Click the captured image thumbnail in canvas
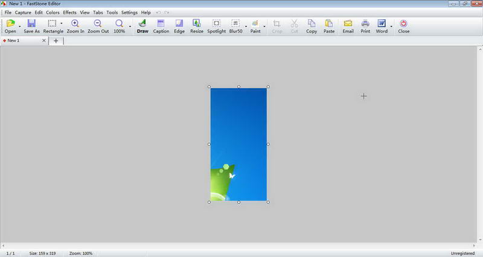 pos(238,144)
